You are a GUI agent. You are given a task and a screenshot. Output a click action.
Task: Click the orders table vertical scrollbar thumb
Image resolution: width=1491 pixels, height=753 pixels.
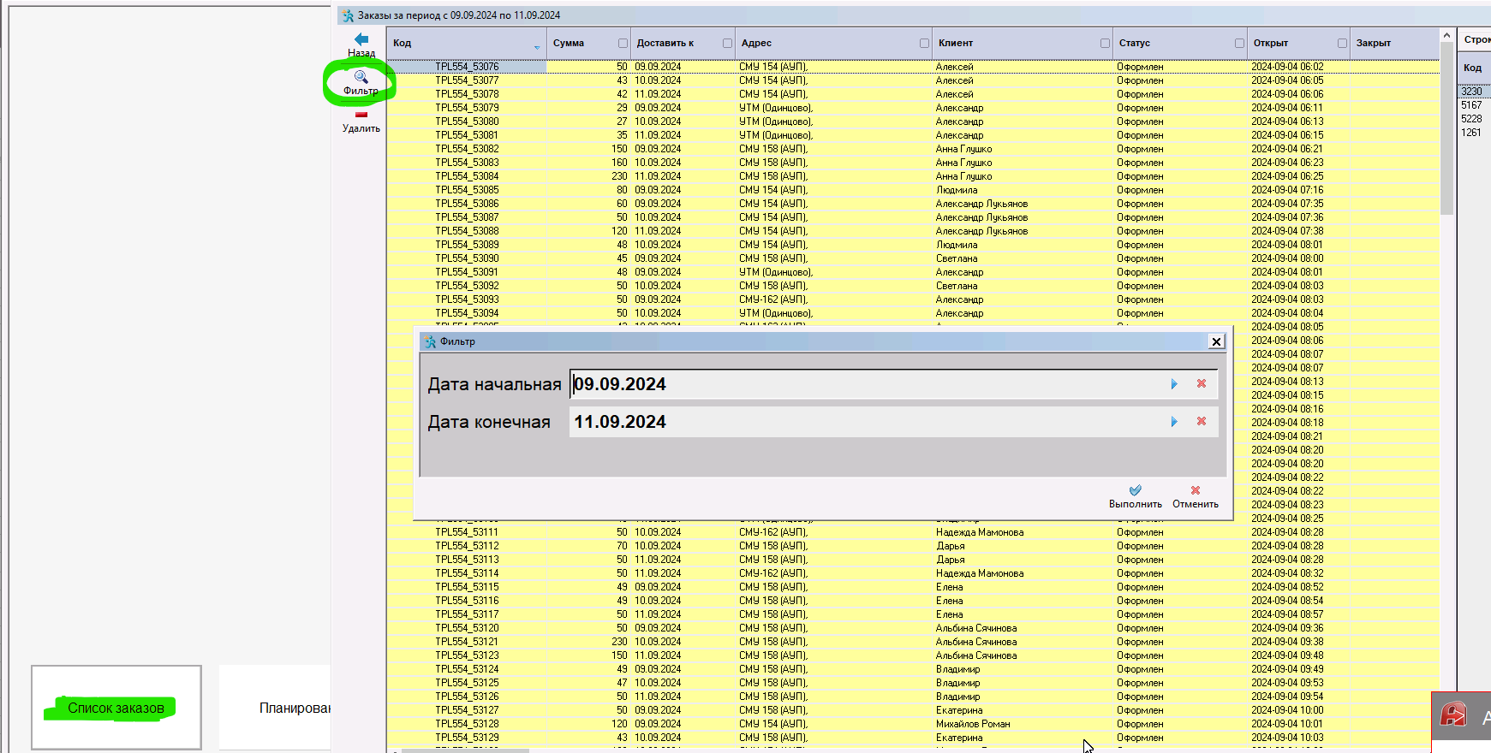click(x=1446, y=128)
